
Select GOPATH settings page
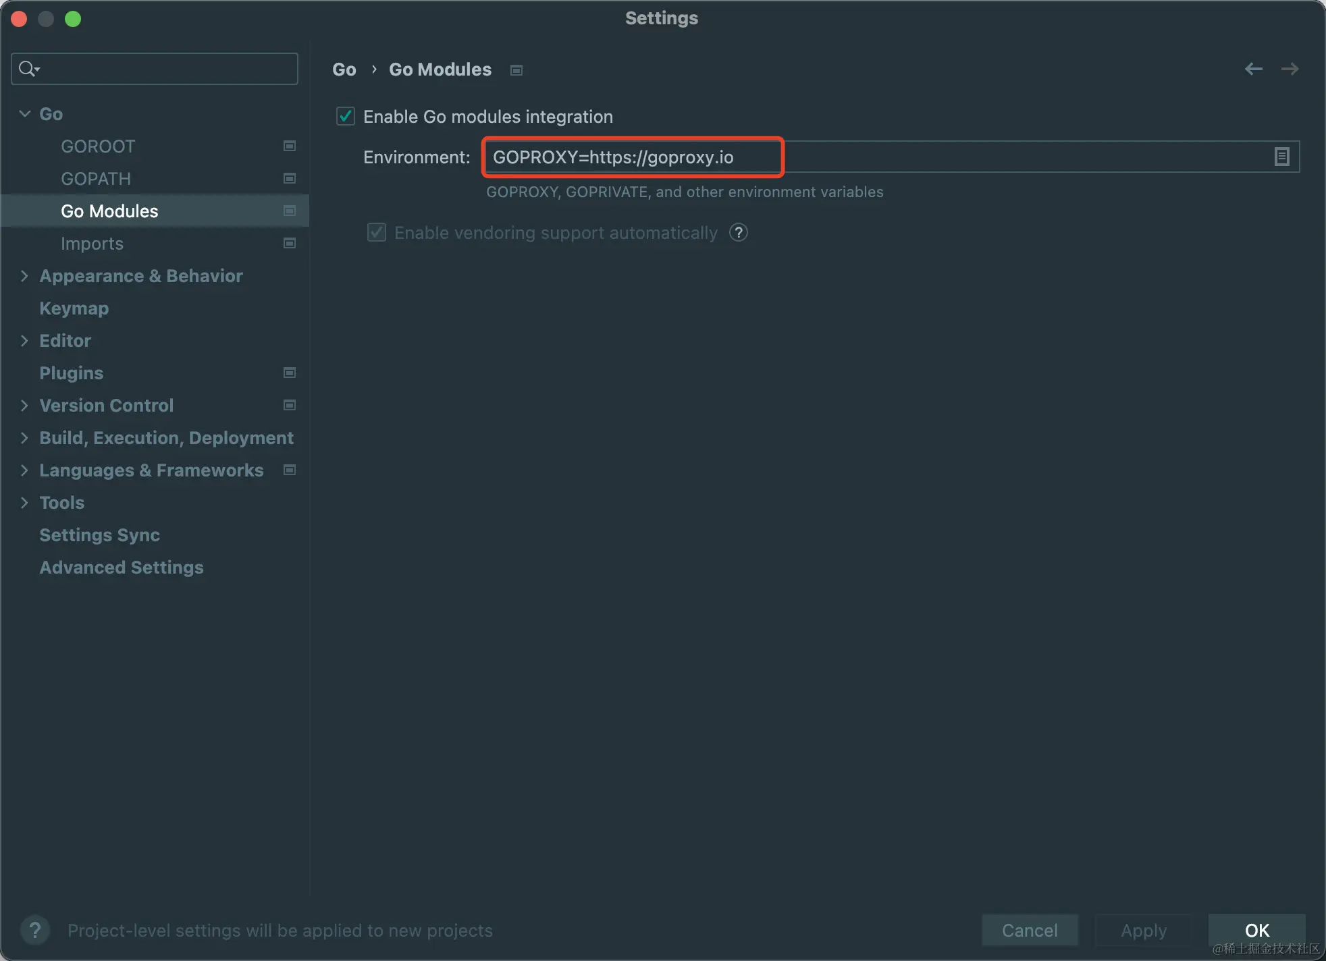(x=96, y=179)
